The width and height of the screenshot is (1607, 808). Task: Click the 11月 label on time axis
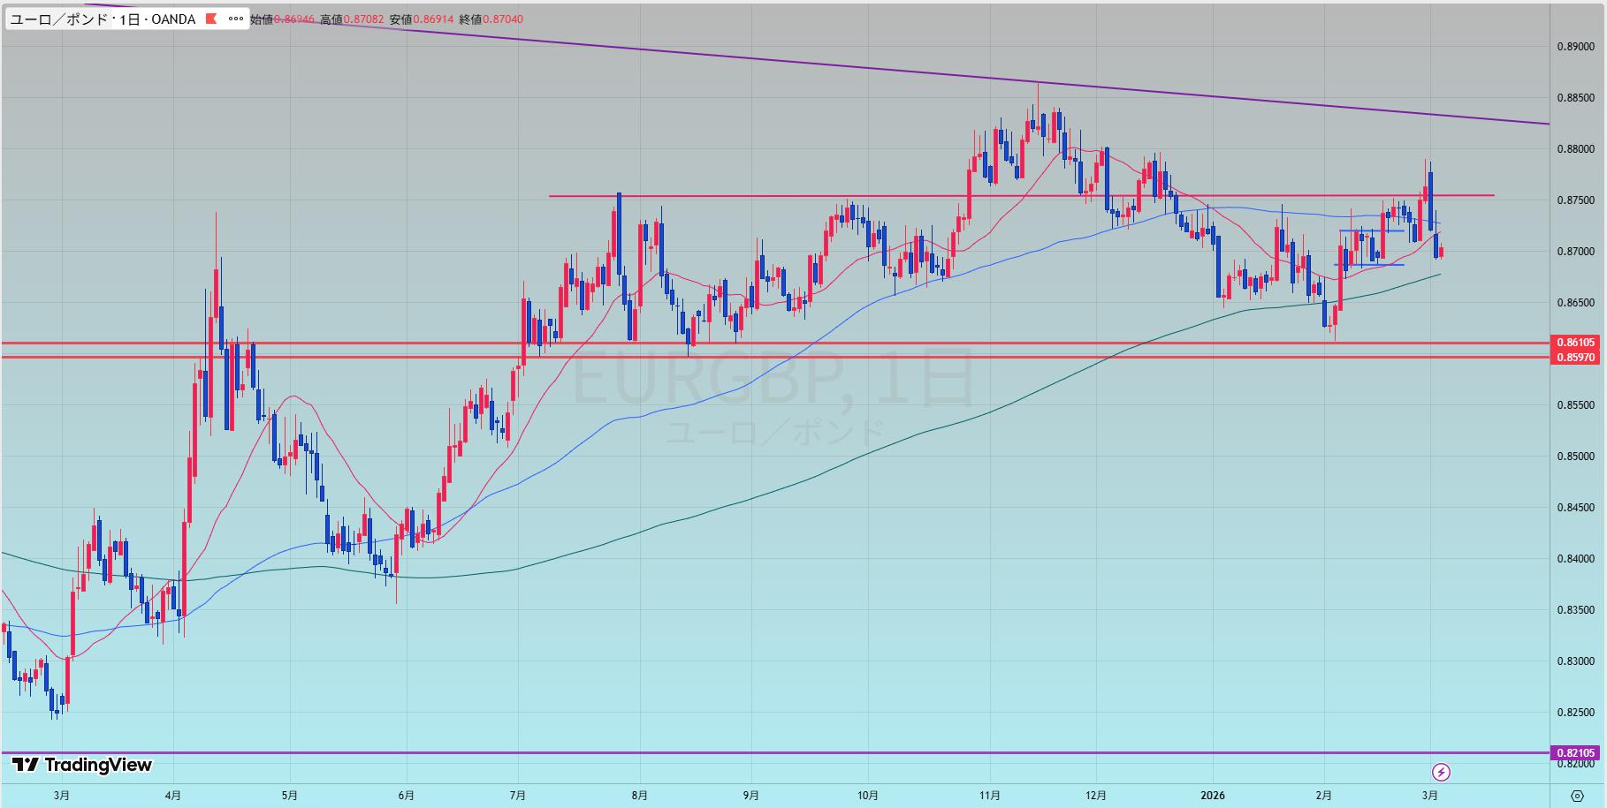click(990, 796)
